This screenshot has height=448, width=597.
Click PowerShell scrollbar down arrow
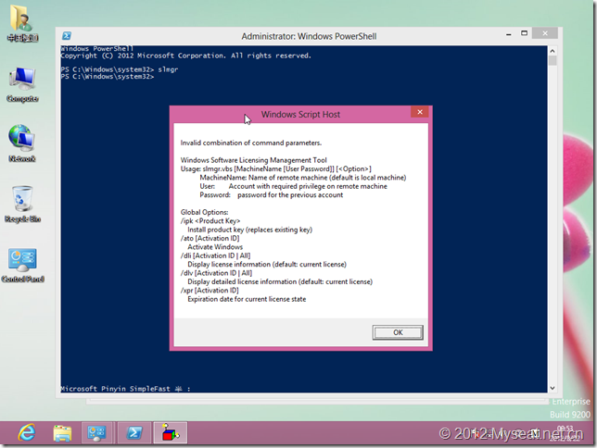pyautogui.click(x=553, y=388)
